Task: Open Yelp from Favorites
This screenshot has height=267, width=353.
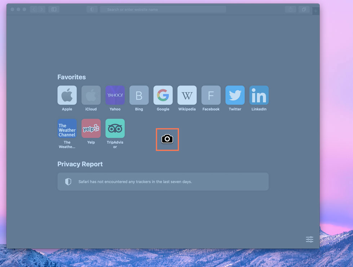Action: (x=91, y=129)
